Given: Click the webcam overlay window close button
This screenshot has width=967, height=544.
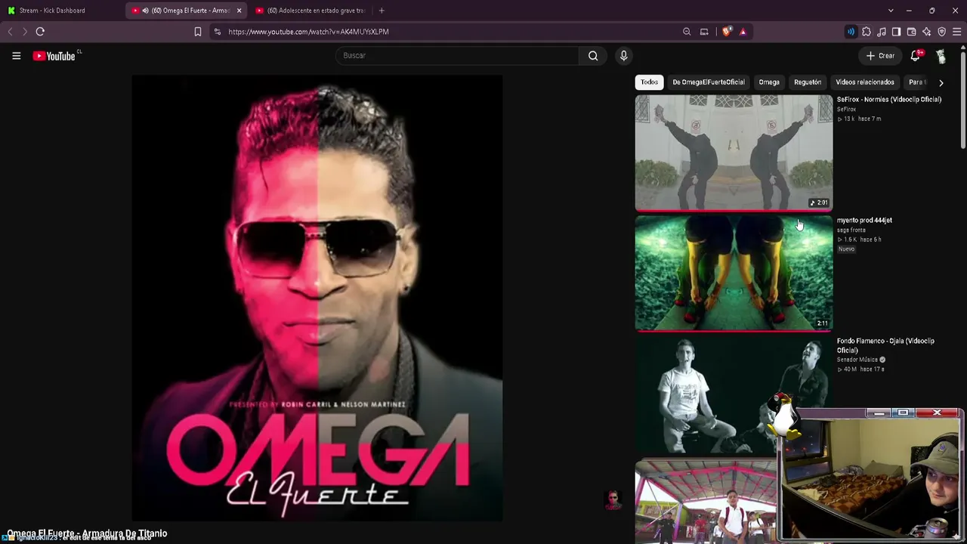Looking at the screenshot, I should click(x=937, y=413).
